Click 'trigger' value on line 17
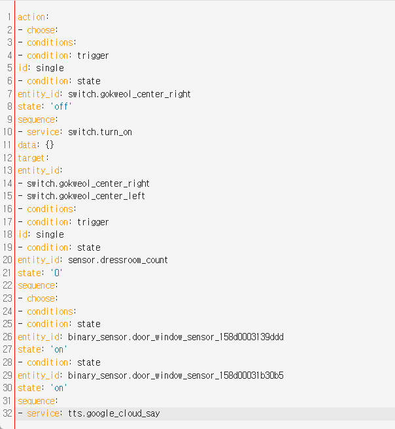The height and width of the screenshot is (429, 395). [93, 222]
